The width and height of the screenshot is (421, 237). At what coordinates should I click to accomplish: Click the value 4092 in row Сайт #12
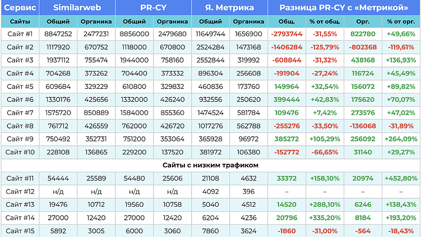(211, 192)
